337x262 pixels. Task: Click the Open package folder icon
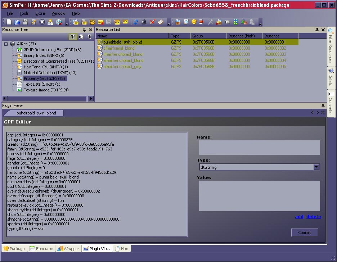click(17, 22)
